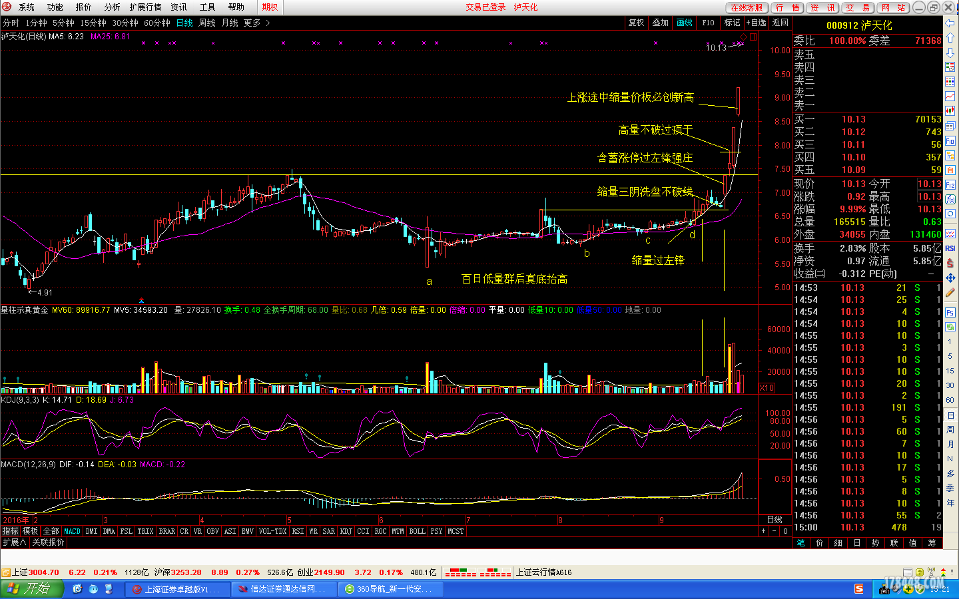This screenshot has height=599, width=959.
Task: Open the 叠加 overlay option
Action: 660,23
